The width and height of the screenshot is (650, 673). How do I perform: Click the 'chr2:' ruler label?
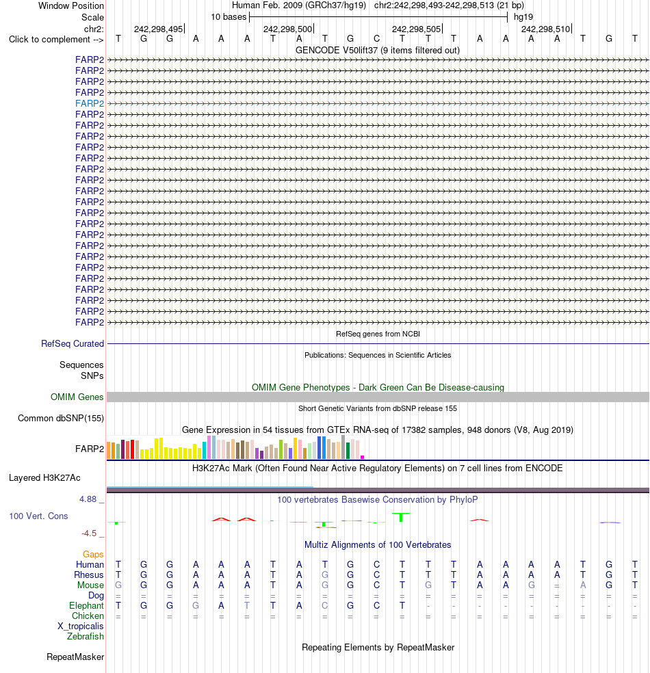click(x=94, y=29)
